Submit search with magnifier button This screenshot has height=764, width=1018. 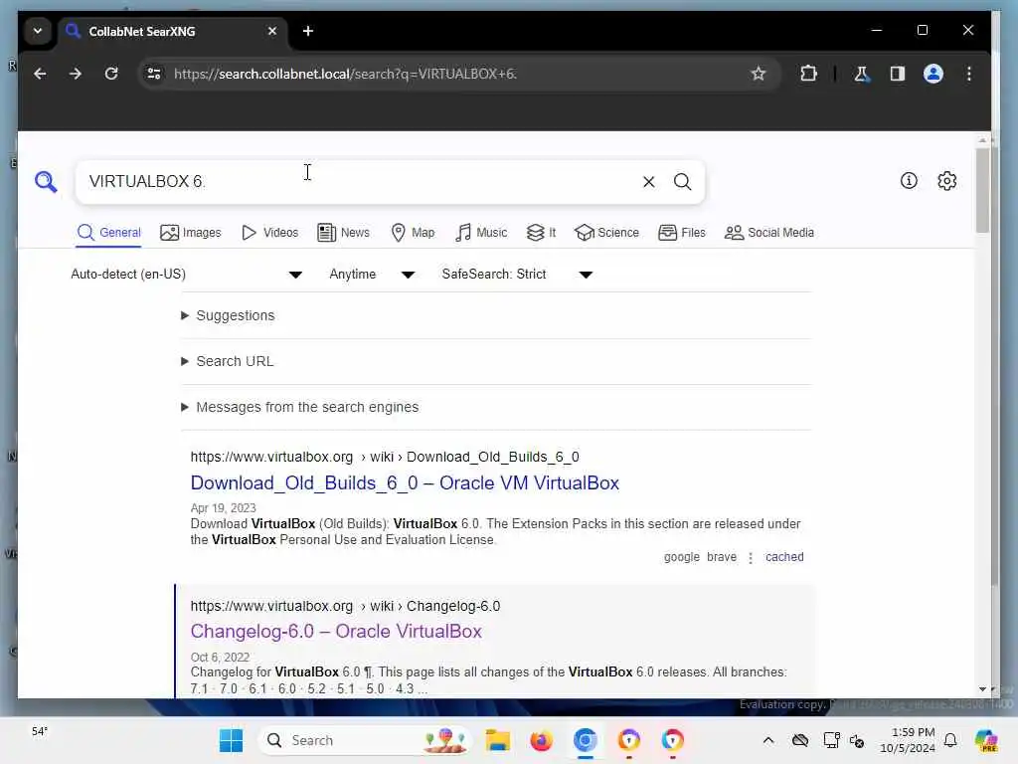(682, 182)
